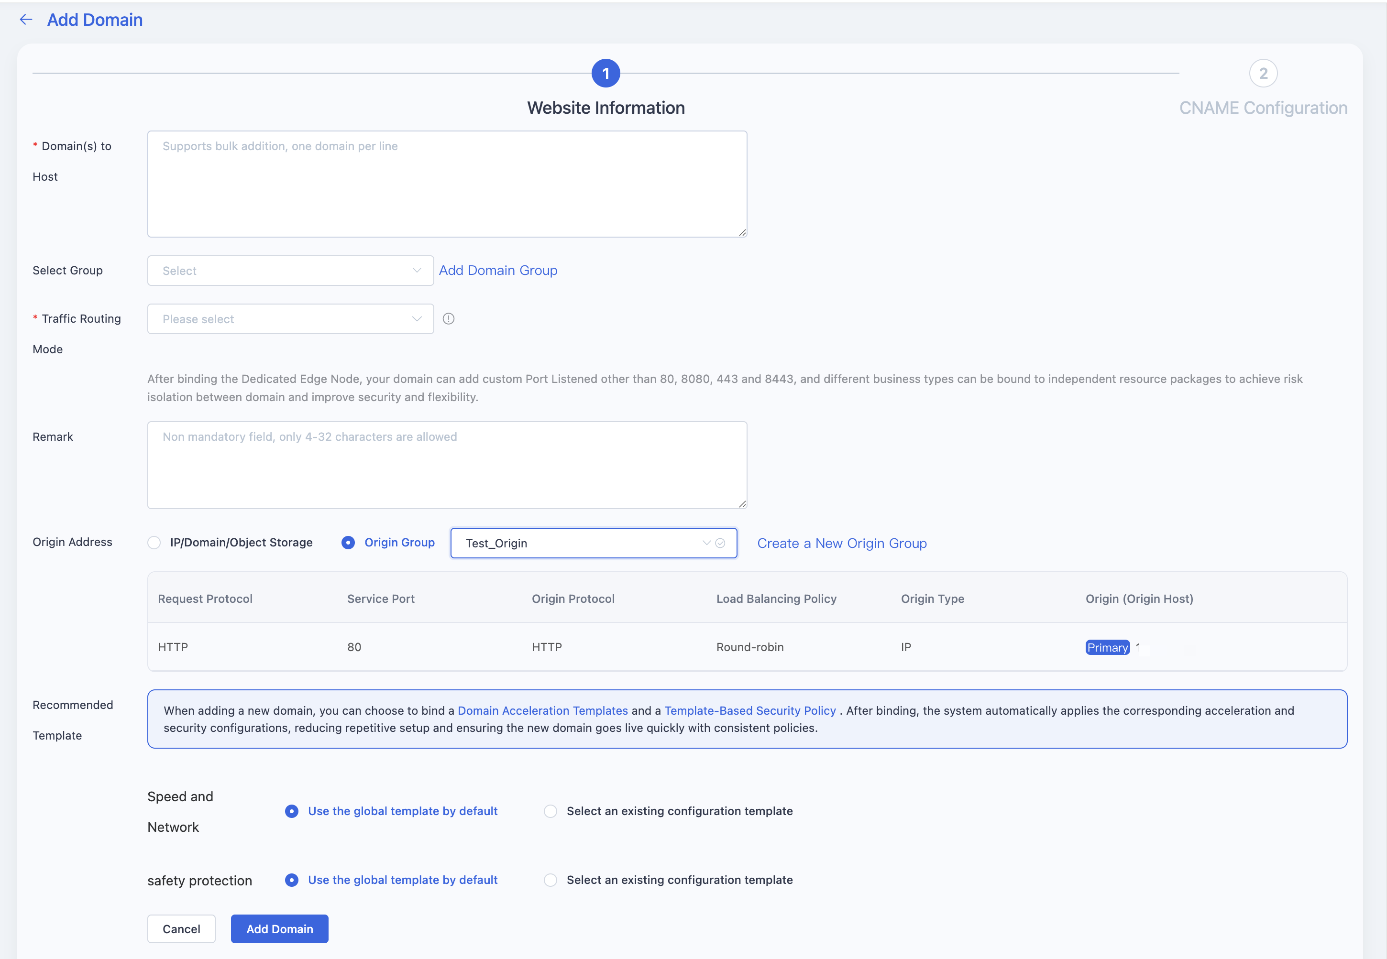Viewport: 1387px width, 959px height.
Task: Click Create a New Origin Group link
Action: tap(842, 543)
